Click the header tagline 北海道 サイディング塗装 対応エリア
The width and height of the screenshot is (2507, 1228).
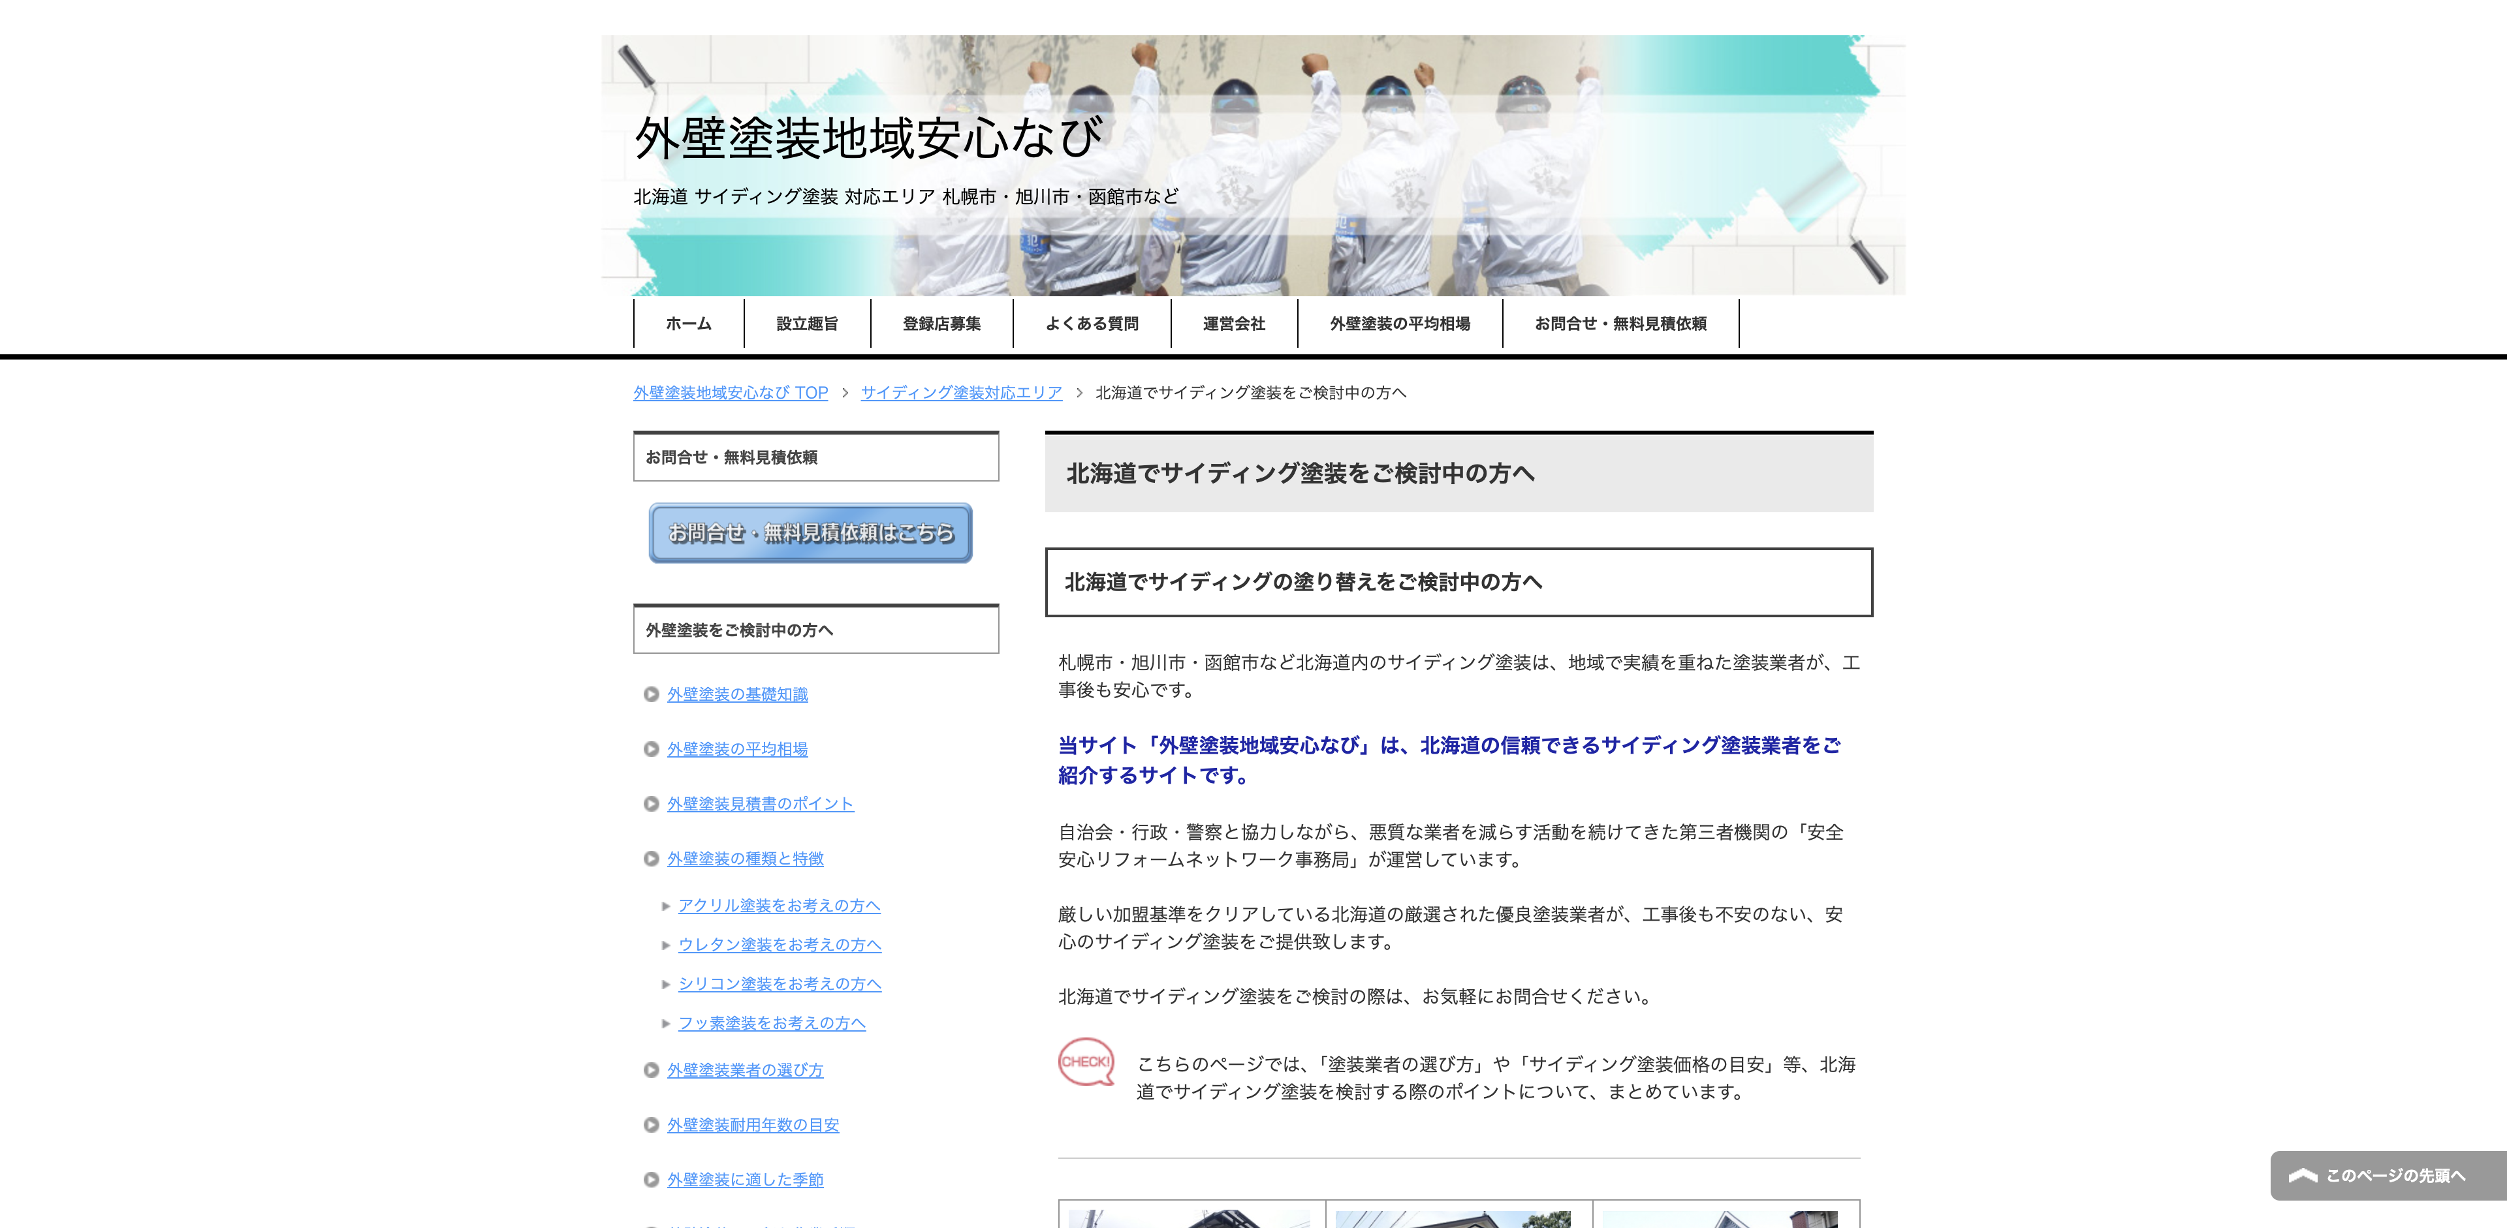point(906,196)
